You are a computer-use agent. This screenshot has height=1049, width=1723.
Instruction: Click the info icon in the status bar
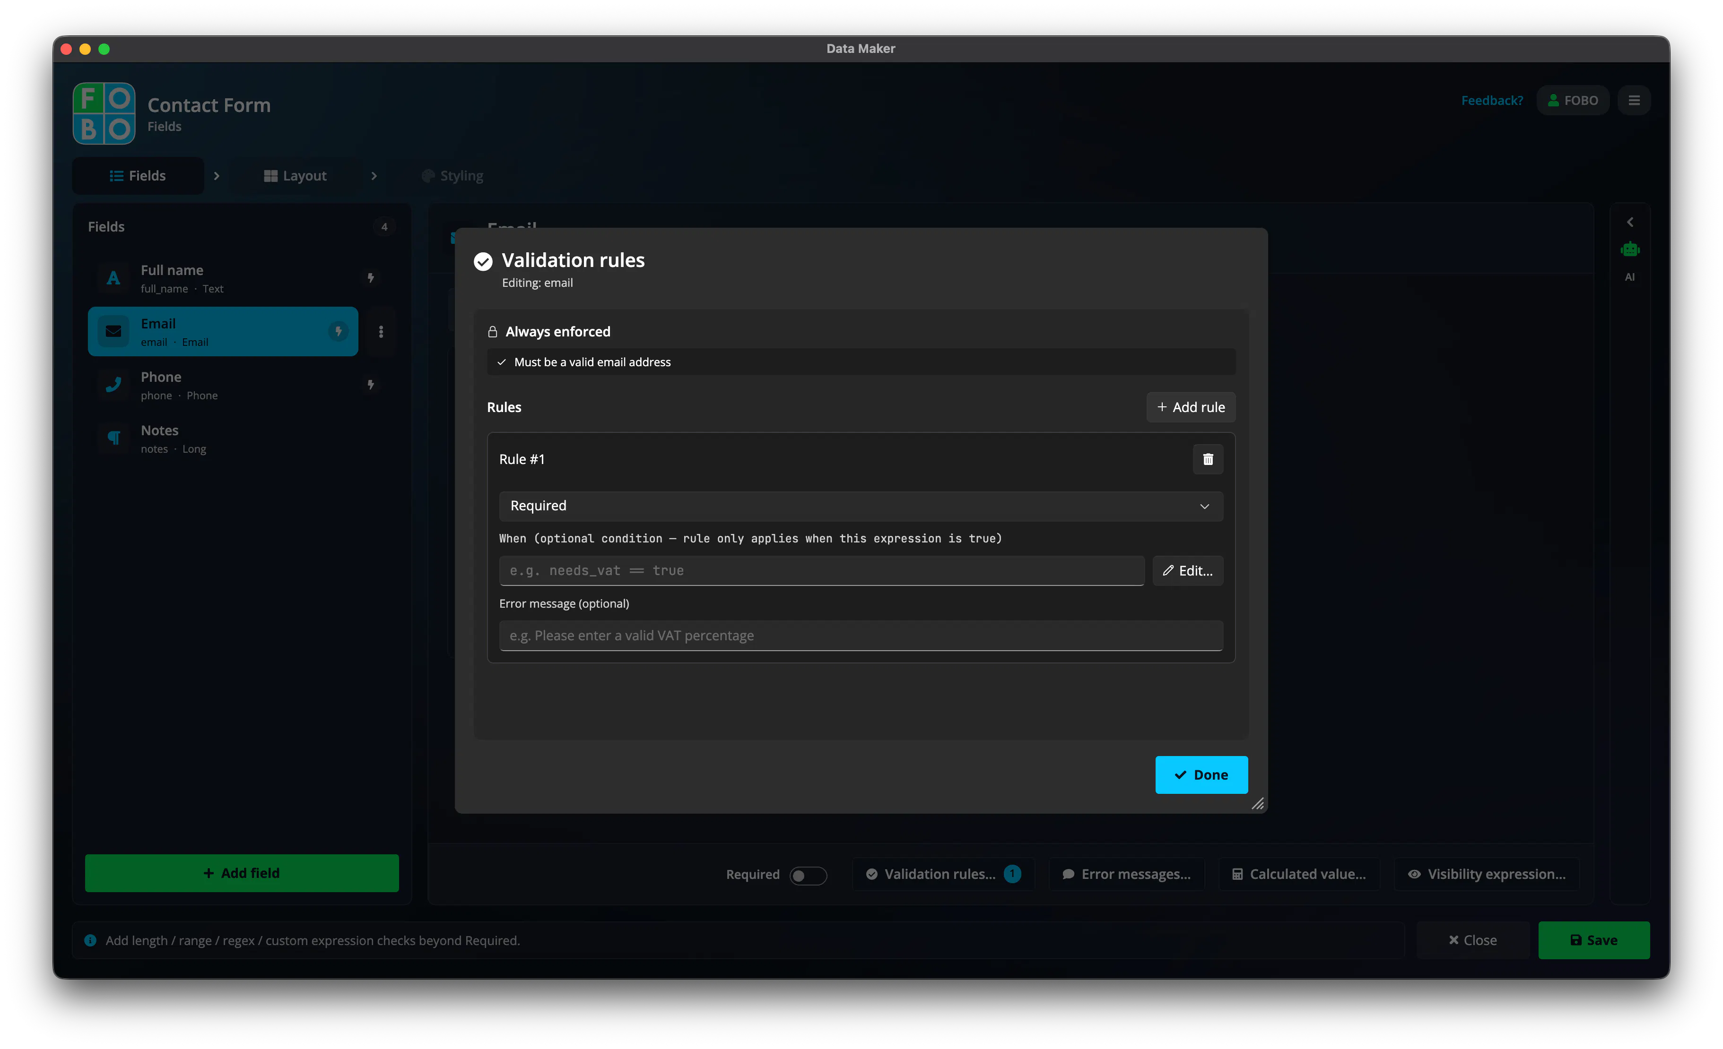pyautogui.click(x=90, y=941)
